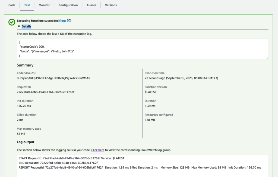Click the Init duration value 126.70 ms
The width and height of the screenshot is (278, 177).
click(x=24, y=106)
